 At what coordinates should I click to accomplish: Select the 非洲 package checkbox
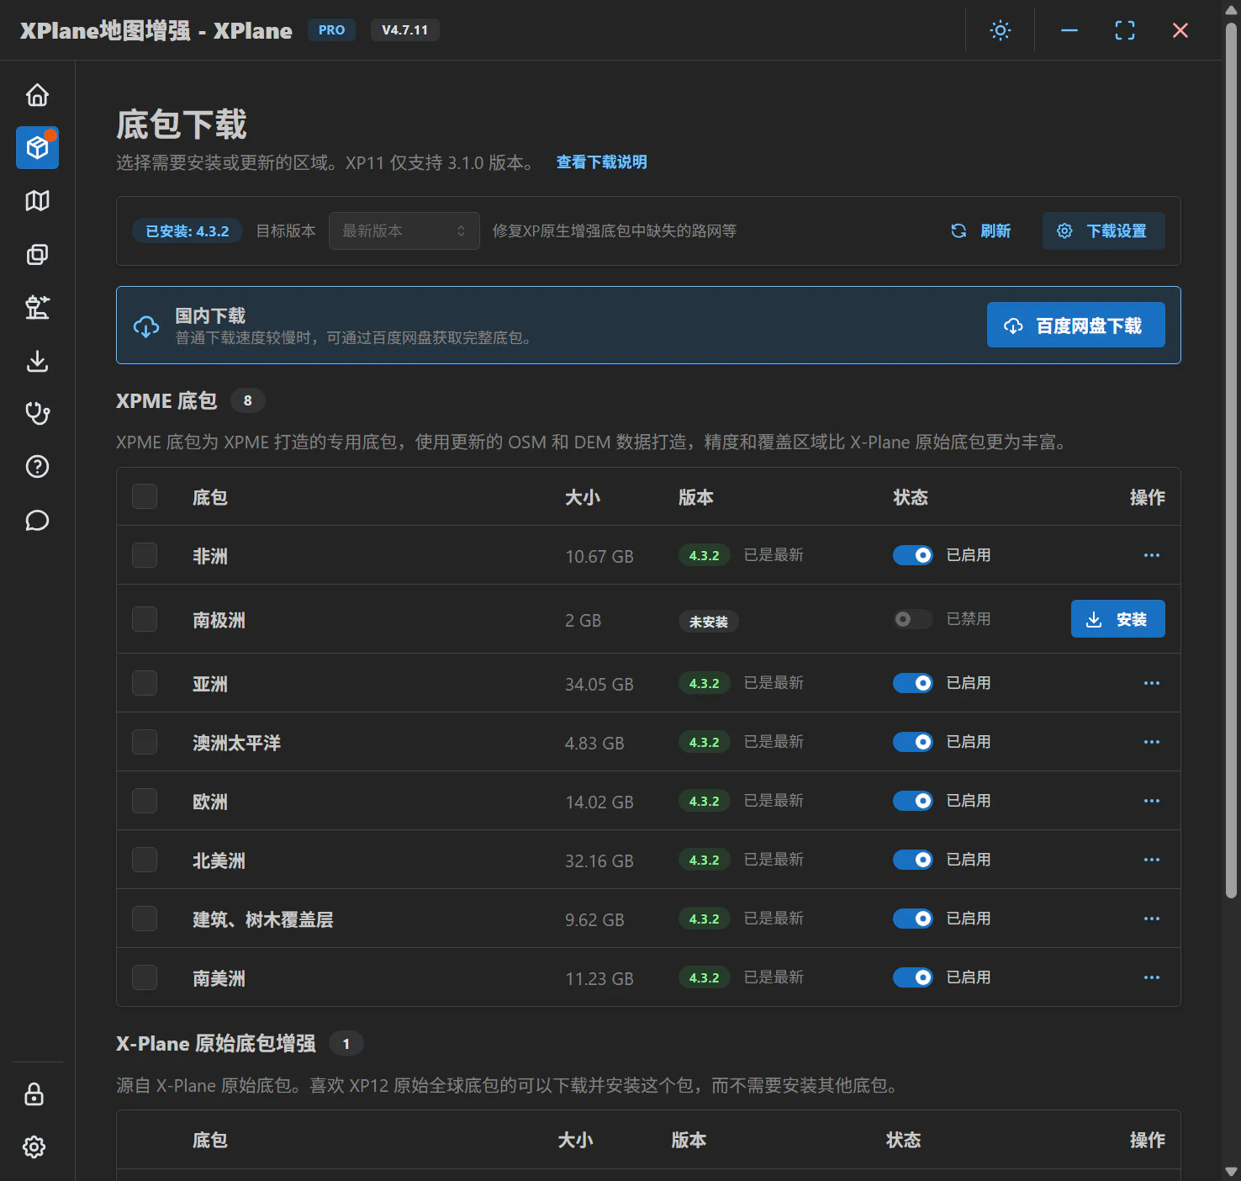(x=145, y=555)
